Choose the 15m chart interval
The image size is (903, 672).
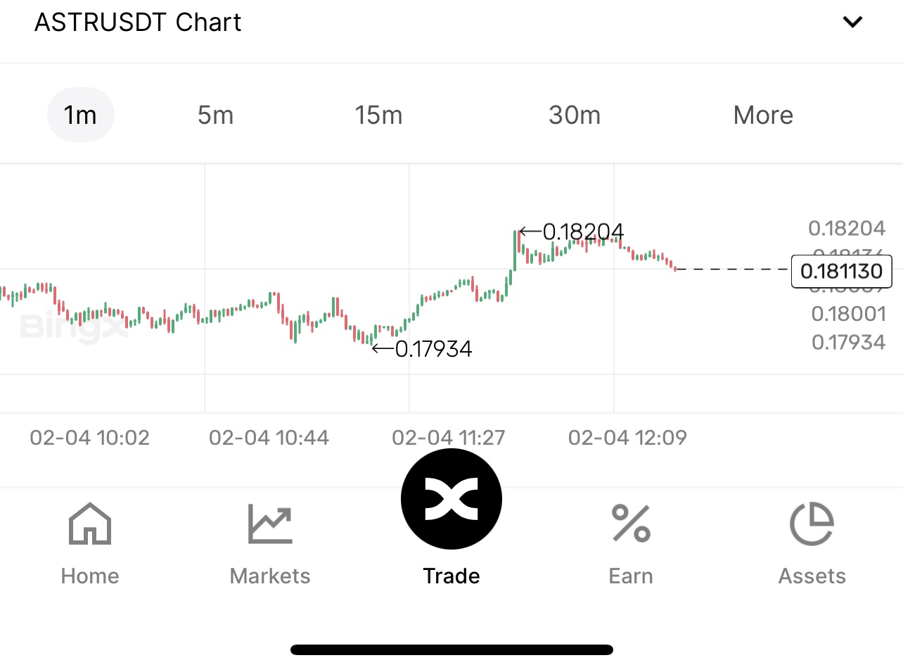378,115
